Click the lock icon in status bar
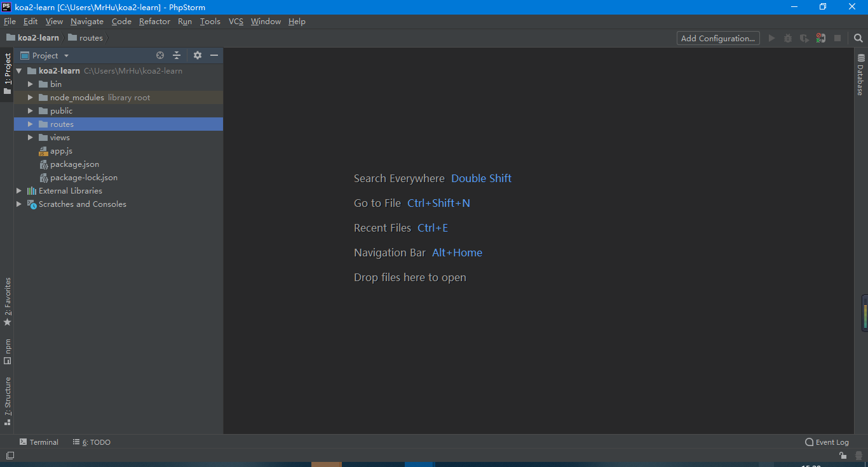Viewport: 868px width, 467px height. [x=843, y=455]
